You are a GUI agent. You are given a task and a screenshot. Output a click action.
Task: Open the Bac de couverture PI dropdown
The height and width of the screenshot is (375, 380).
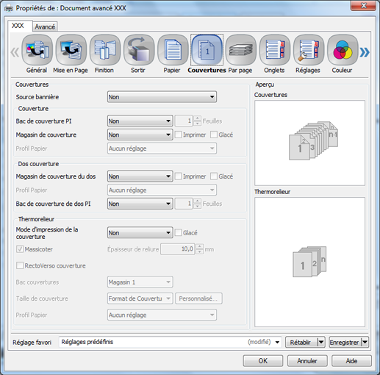pyautogui.click(x=140, y=121)
